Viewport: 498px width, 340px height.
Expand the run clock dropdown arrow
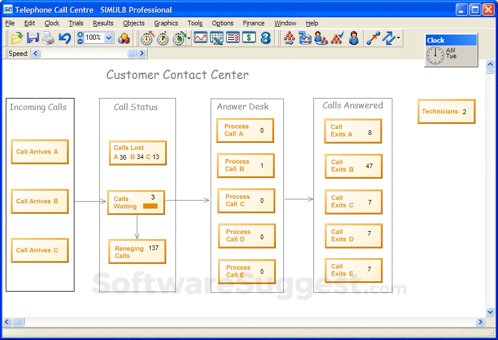pyautogui.click(x=189, y=39)
